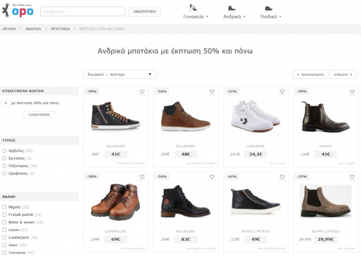Screen dimensions: 361x256
Task: Check the Fratelli petridi brand checkbox
Action: [x=4, y=215]
